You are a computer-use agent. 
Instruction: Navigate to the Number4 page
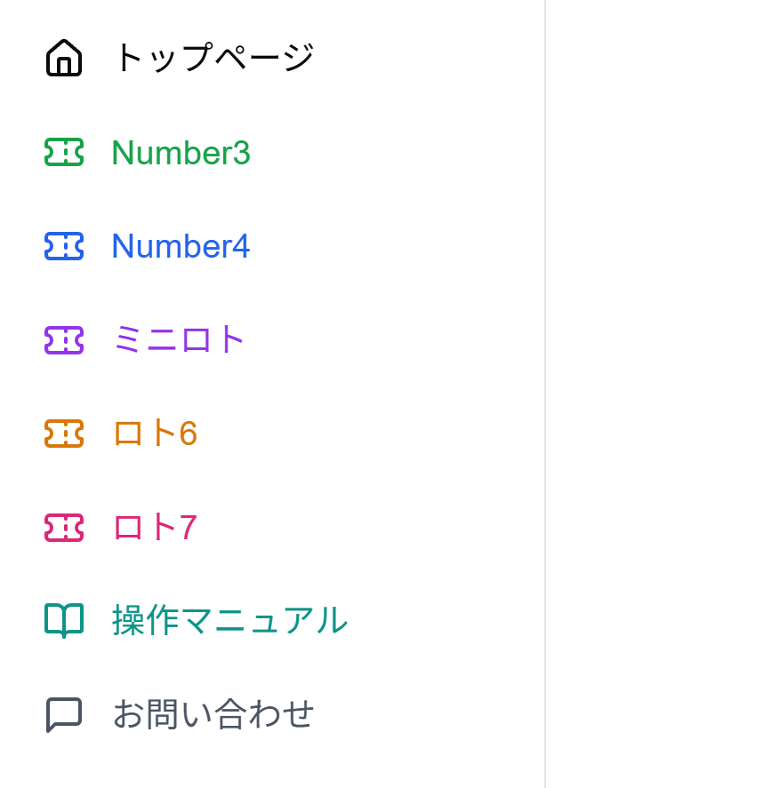click(x=181, y=246)
